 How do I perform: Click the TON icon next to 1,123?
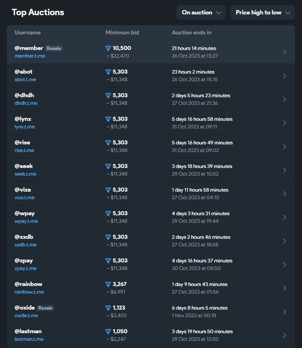click(108, 308)
